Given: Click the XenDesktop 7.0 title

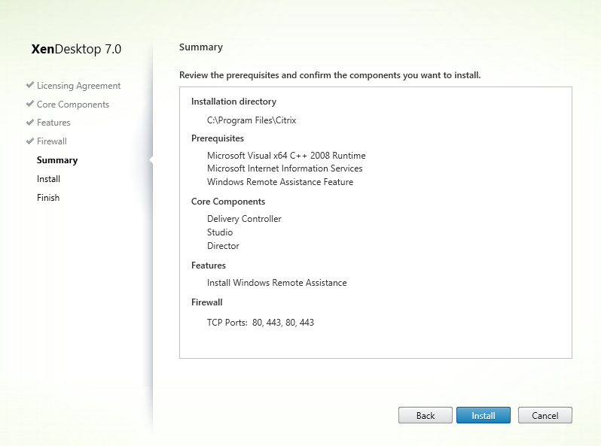Looking at the screenshot, I should [76, 50].
